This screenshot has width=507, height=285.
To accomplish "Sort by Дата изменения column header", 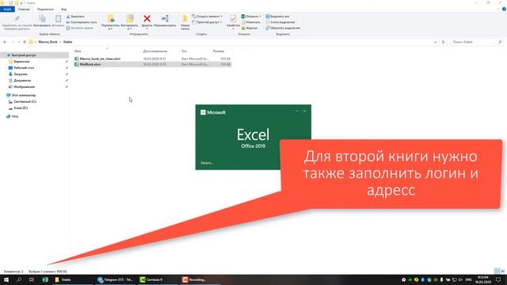I will (x=155, y=51).
